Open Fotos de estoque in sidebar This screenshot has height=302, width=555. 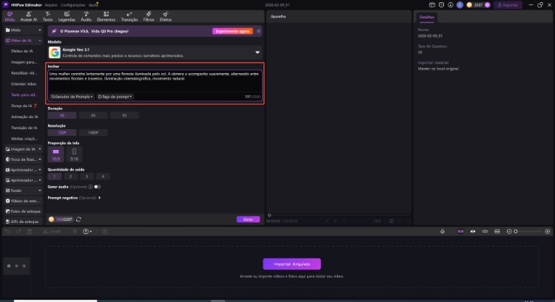click(24, 211)
